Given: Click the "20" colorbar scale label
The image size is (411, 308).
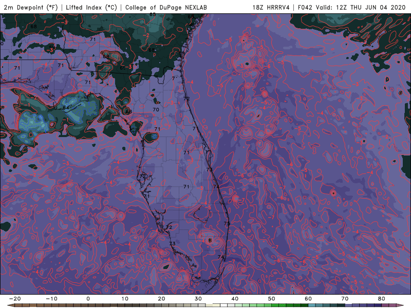Looking at the screenshot, I should [x=161, y=299].
